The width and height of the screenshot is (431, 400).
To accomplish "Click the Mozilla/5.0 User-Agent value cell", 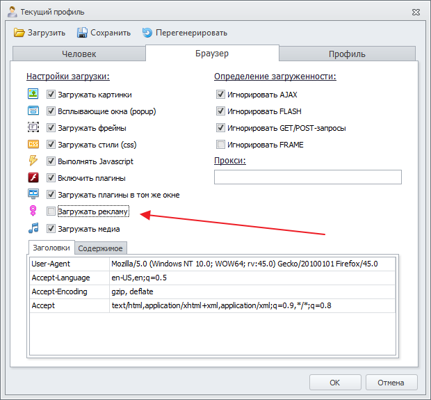I will tap(252, 264).
